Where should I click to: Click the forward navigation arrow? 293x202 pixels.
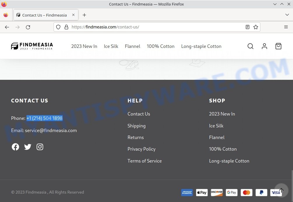[x=17, y=27]
